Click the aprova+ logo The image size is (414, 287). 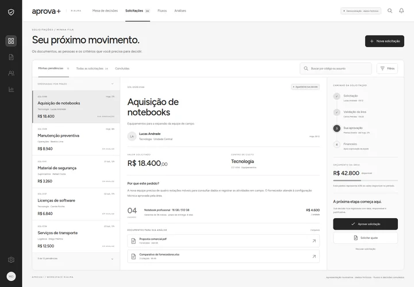(47, 11)
